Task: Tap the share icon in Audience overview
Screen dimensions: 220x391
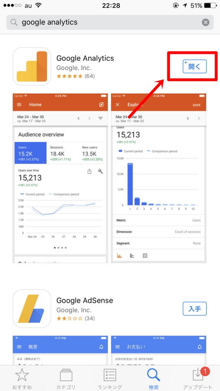Action: pos(89,171)
